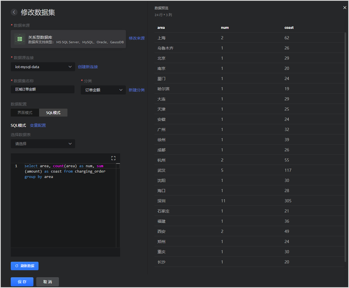This screenshot has height=288, width=349.
Task: Select the 沈阳 row cell
Action: click(x=161, y=181)
